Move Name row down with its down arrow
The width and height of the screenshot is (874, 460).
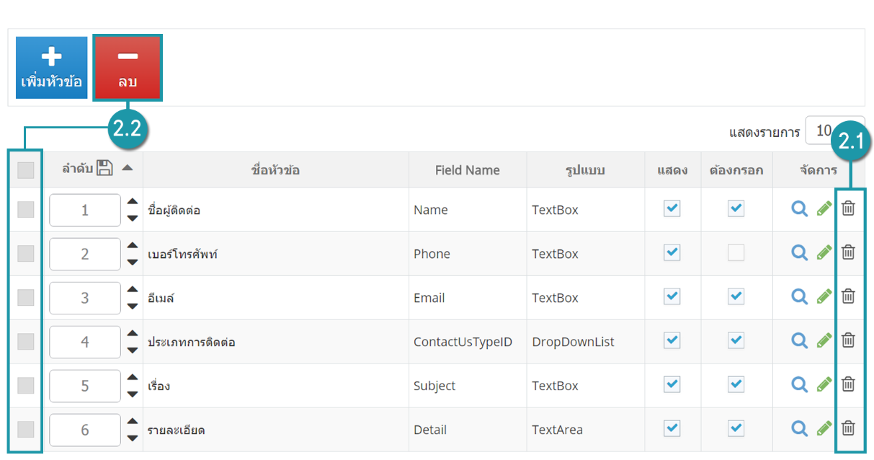(133, 218)
